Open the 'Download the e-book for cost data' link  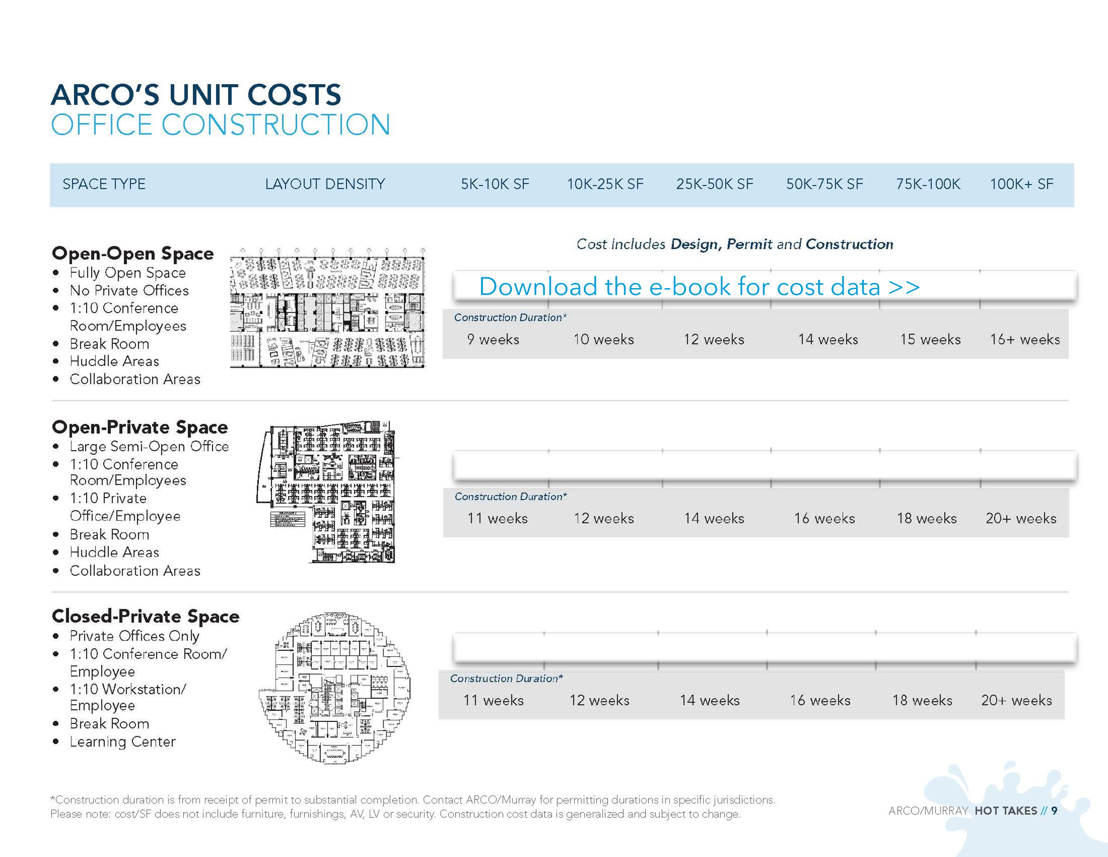tap(699, 286)
